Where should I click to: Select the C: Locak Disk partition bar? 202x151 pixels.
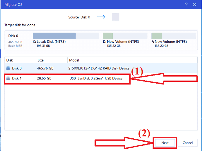[54, 36]
